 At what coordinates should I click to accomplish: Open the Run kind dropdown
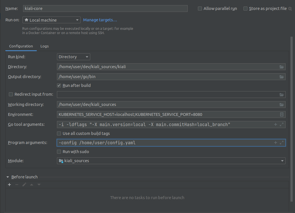(x=73, y=57)
